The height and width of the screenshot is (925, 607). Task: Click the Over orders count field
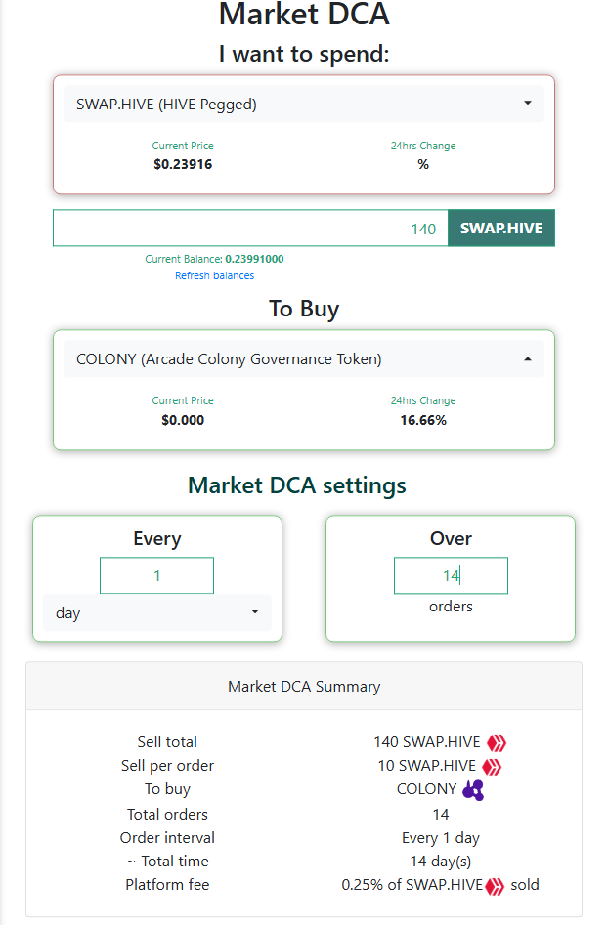click(451, 575)
